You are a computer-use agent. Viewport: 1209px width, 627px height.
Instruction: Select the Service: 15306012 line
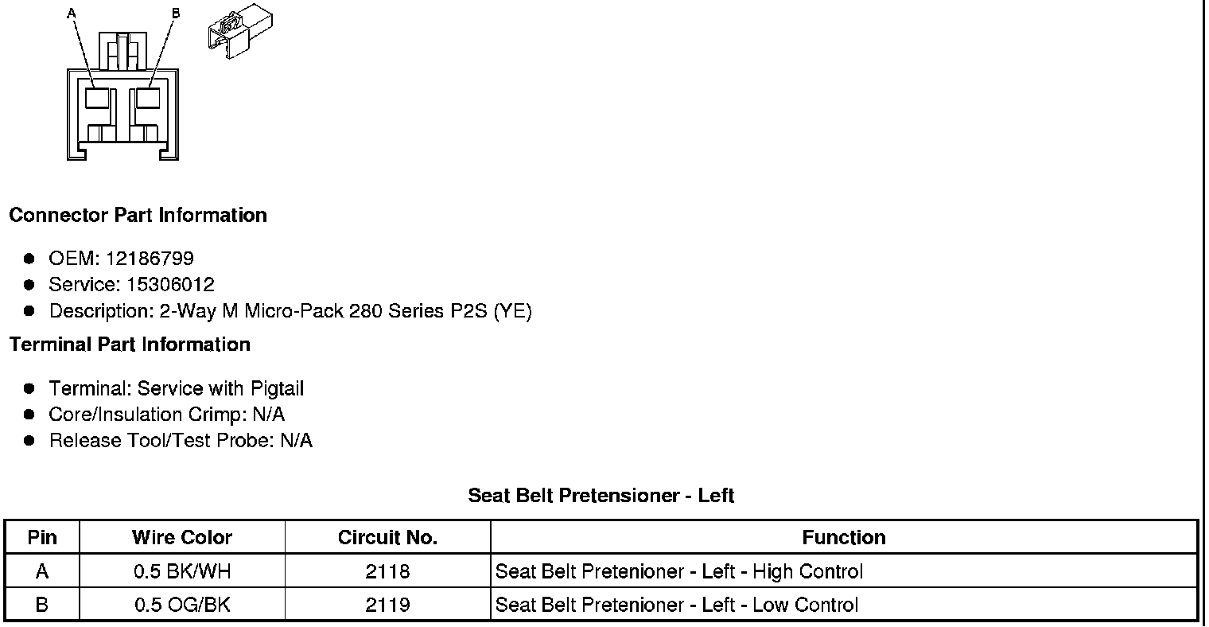coord(131,285)
